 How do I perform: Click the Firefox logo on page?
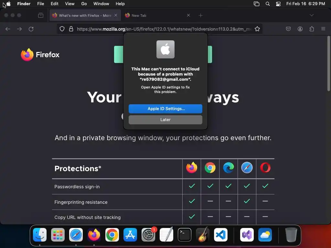pos(40,55)
